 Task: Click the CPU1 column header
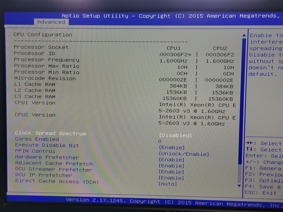[x=174, y=48]
